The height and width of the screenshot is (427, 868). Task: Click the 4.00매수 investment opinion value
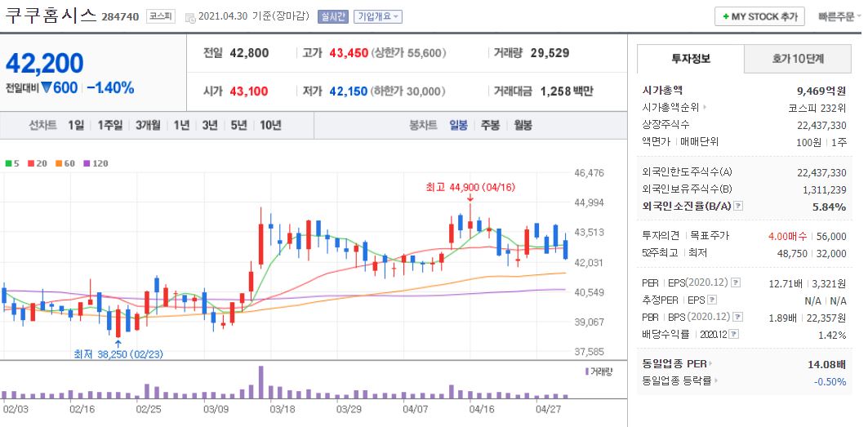coord(787,236)
